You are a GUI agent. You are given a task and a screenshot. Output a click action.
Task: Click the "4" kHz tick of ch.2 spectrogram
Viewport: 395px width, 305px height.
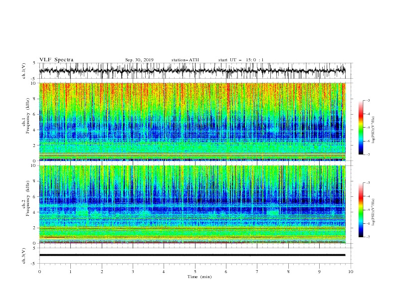click(x=34, y=212)
